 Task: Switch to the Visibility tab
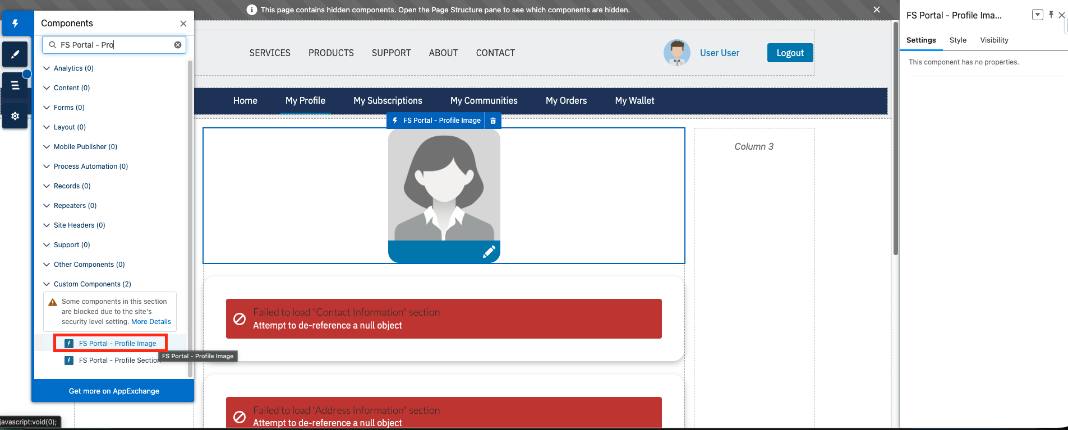click(x=994, y=40)
